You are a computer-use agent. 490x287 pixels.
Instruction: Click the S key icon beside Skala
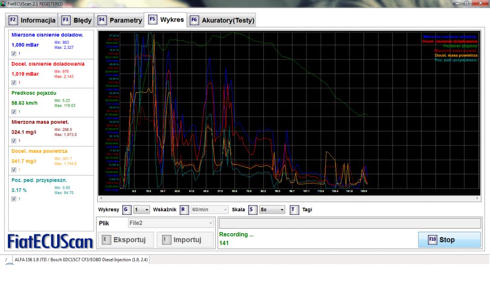click(252, 210)
